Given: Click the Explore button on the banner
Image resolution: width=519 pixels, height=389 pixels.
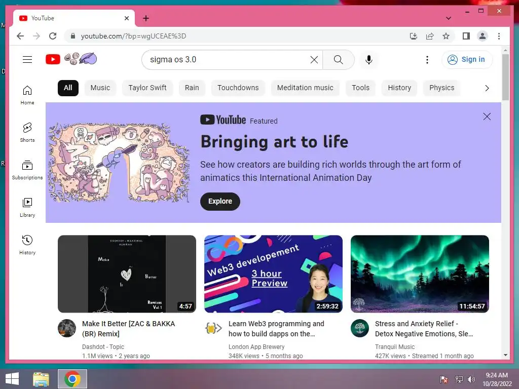Looking at the screenshot, I should coord(220,201).
